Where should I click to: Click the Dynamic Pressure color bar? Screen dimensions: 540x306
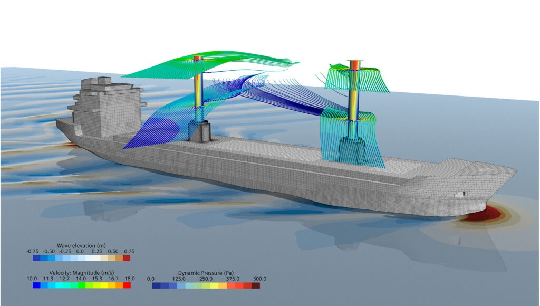tap(206, 285)
